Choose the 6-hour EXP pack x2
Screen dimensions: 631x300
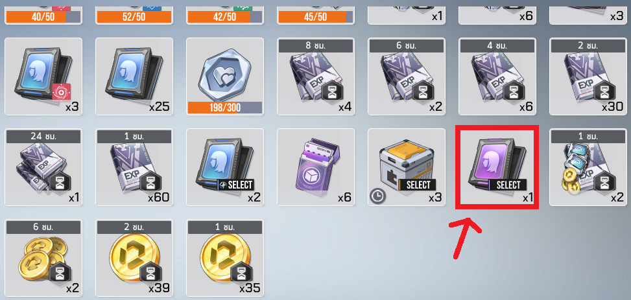pos(407,76)
